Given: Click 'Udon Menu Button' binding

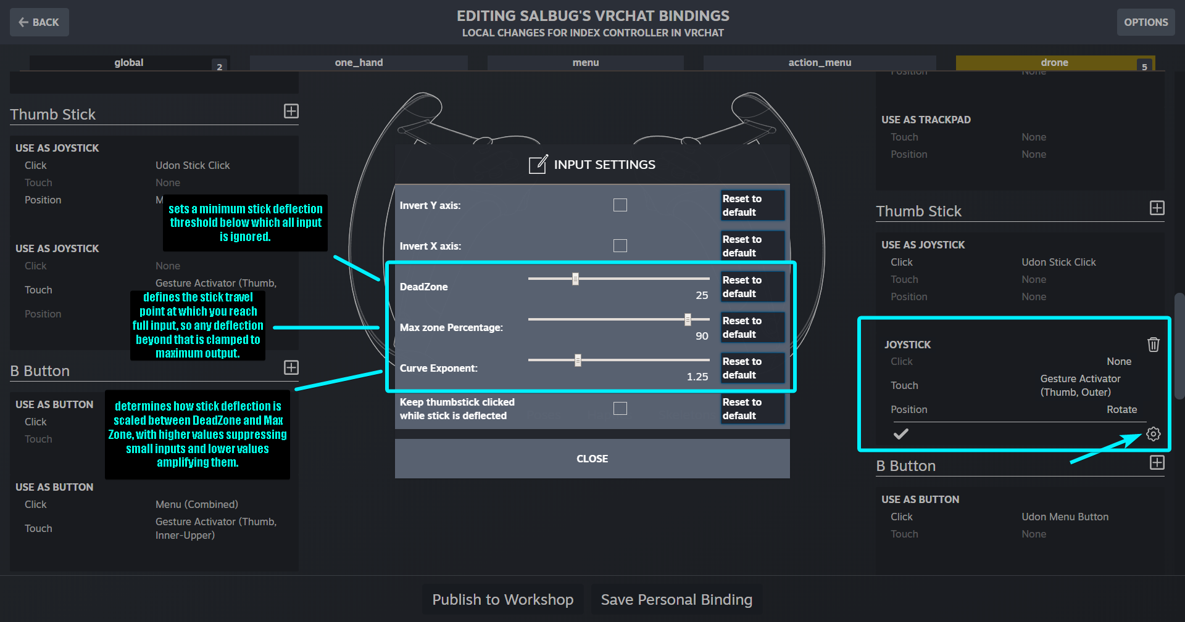Looking at the screenshot, I should [1065, 517].
